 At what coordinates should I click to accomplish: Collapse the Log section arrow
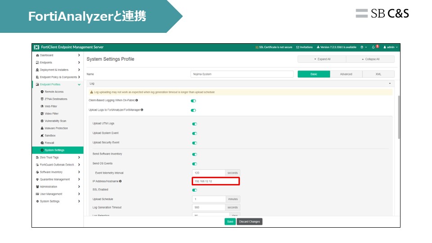[x=390, y=84]
